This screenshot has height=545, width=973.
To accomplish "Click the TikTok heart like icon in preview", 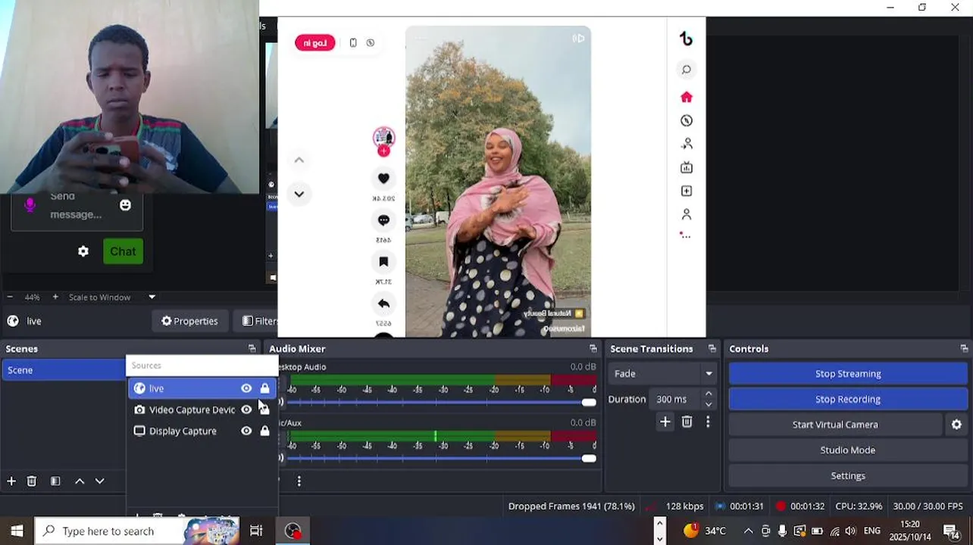I will [x=383, y=179].
